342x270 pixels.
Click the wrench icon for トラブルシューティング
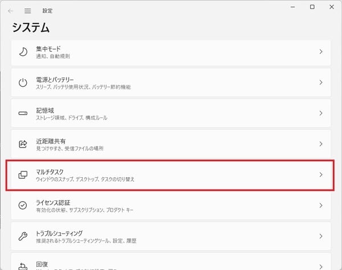click(x=23, y=236)
